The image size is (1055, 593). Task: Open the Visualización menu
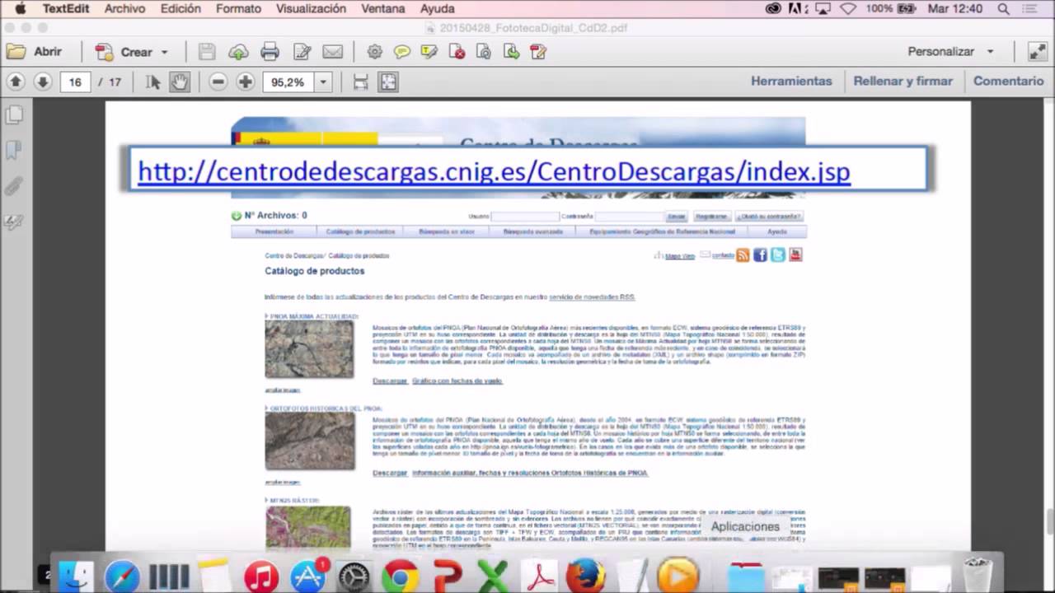(x=311, y=8)
